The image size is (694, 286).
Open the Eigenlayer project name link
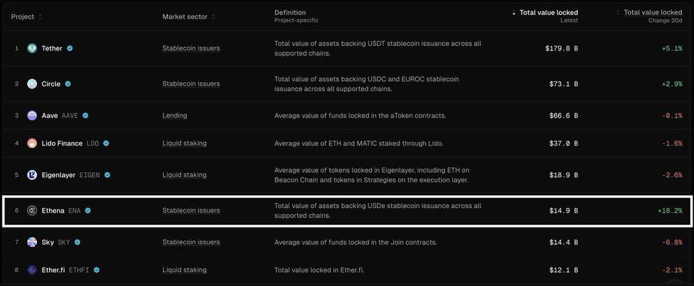coord(59,175)
